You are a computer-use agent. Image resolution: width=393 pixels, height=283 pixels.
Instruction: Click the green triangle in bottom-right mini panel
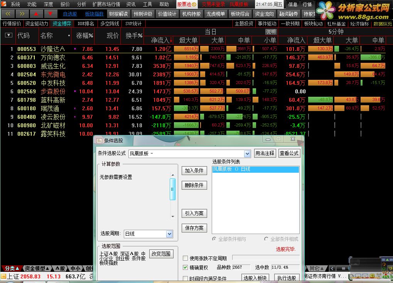[x=387, y=260]
